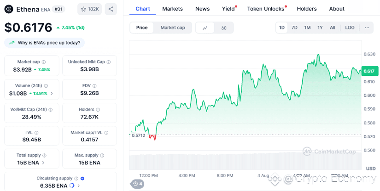Click the info icon next to Volume (24h)
The width and height of the screenshot is (380, 191).
[x=46, y=86]
